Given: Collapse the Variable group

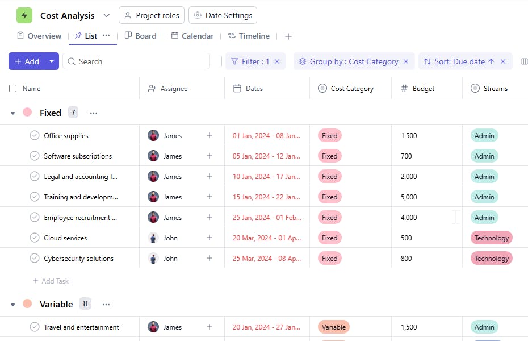Looking at the screenshot, I should pos(13,305).
